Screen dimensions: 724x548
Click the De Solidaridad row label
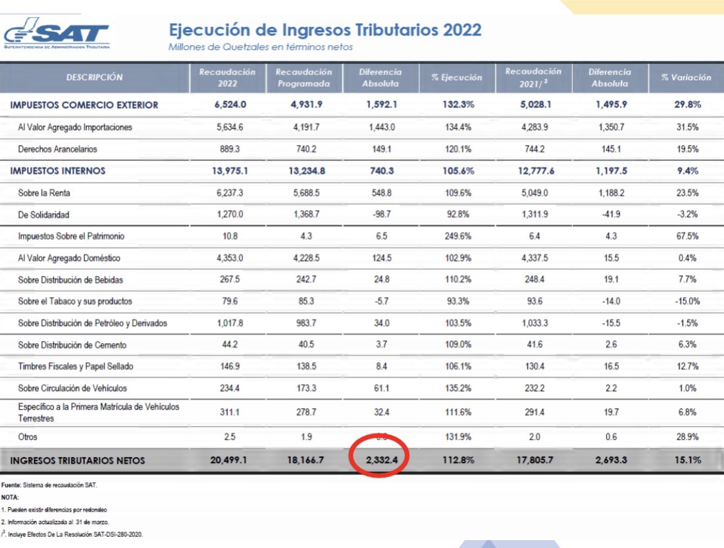click(43, 215)
